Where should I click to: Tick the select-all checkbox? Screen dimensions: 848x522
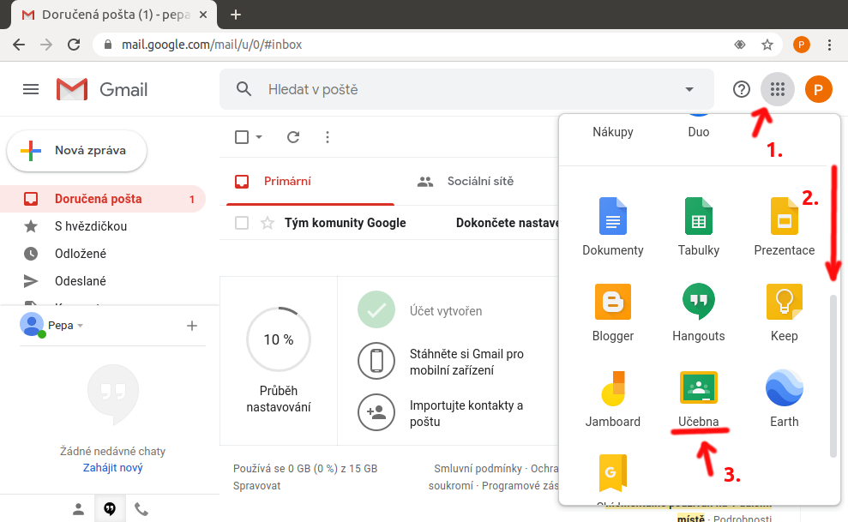coord(242,137)
